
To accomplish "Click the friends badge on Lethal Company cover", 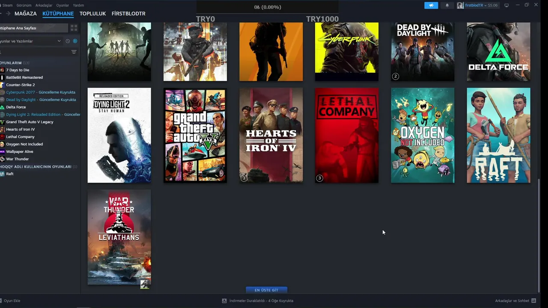I will click(x=319, y=178).
